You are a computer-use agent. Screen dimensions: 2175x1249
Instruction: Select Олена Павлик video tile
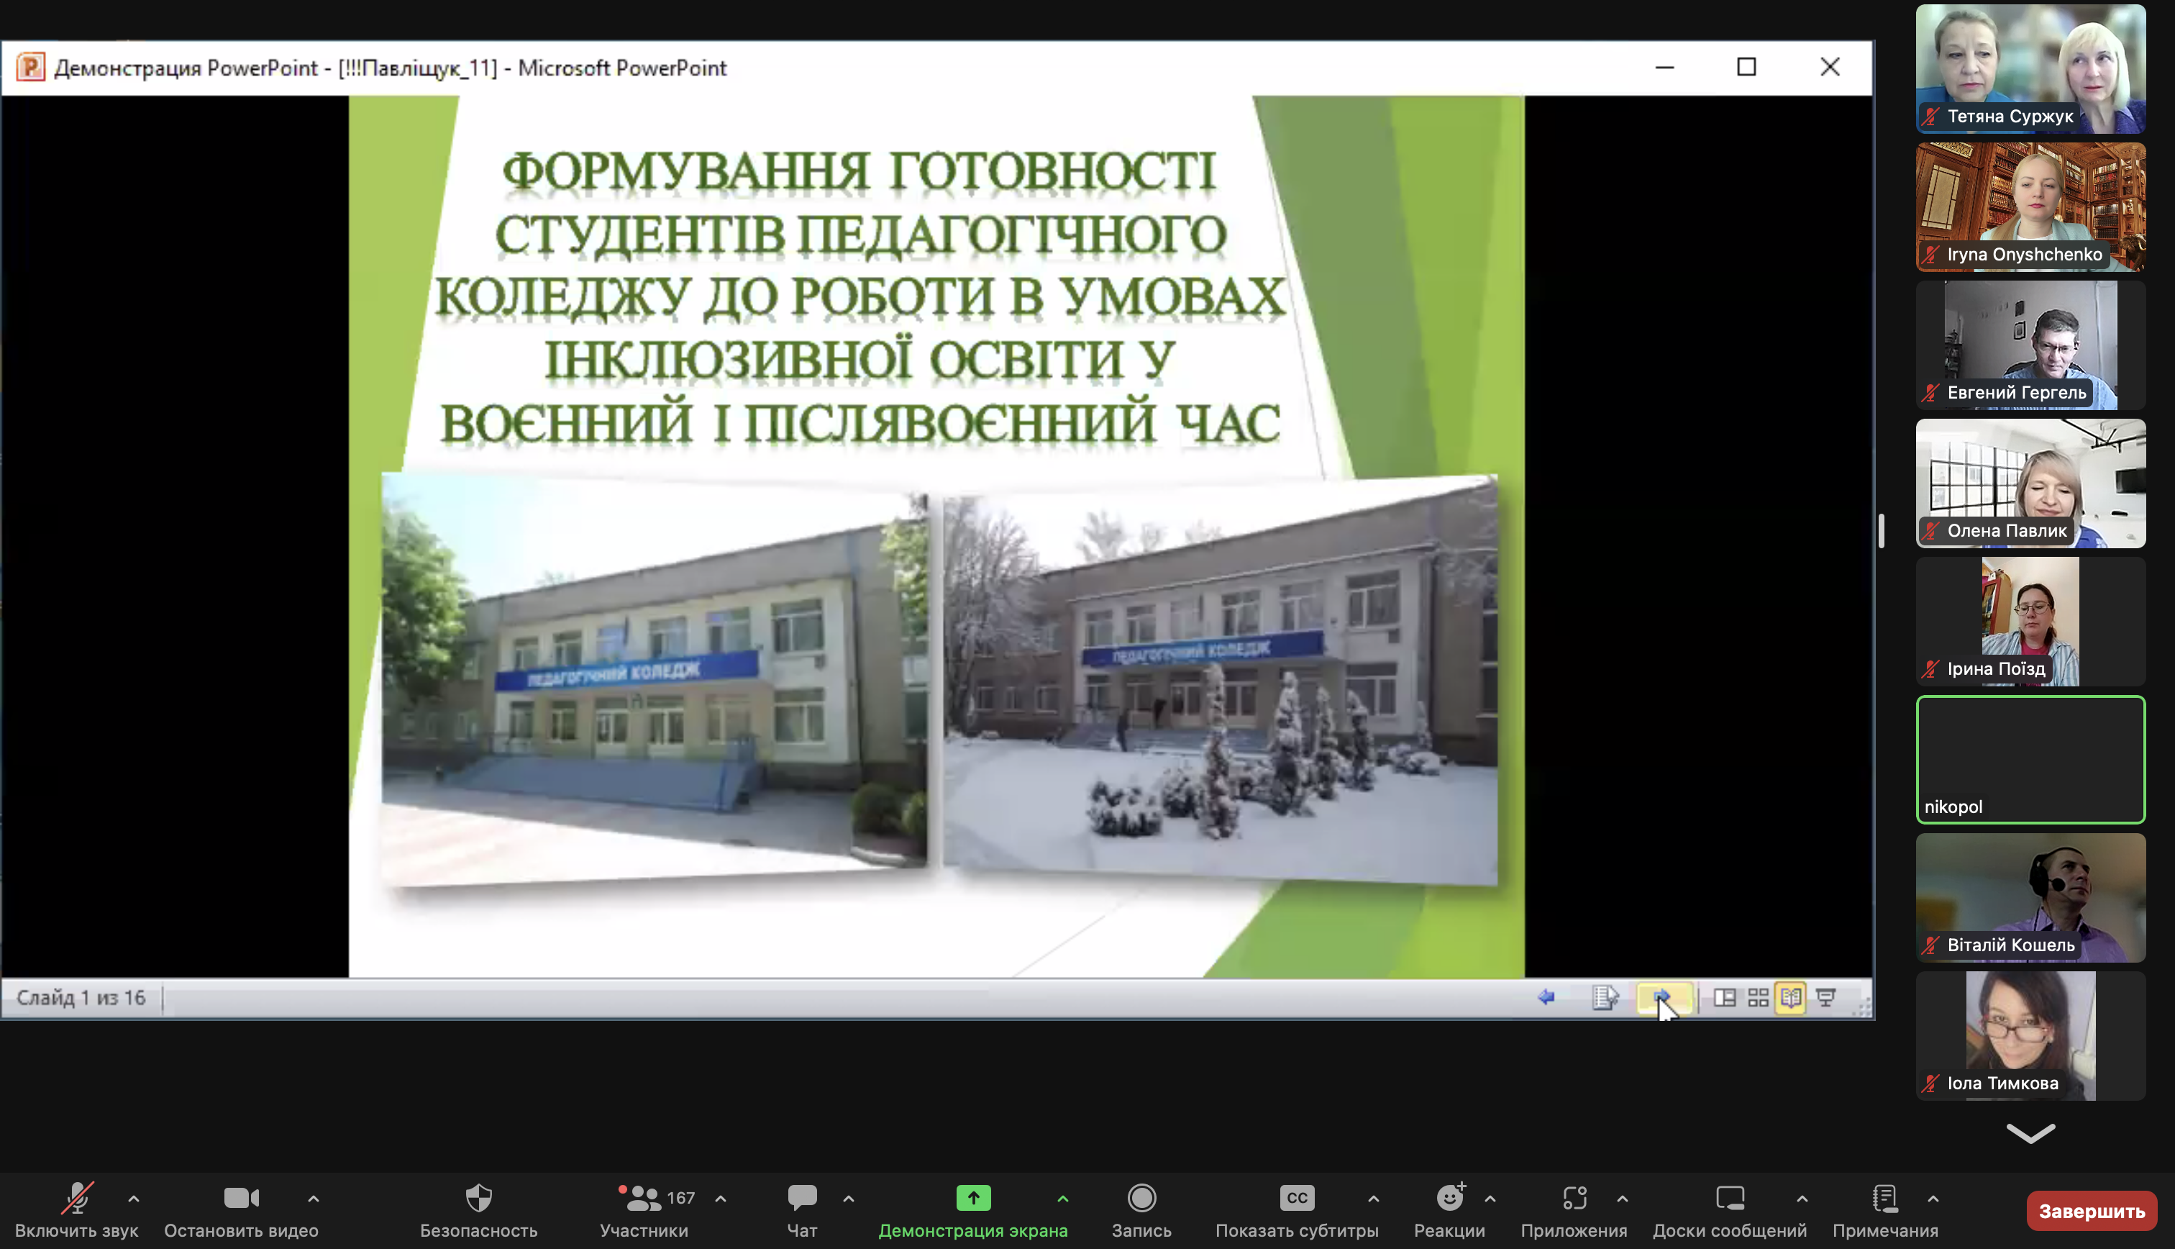tap(2031, 483)
